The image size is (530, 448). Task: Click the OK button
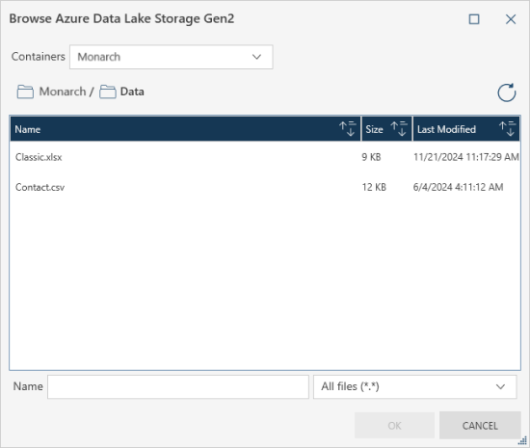click(394, 426)
